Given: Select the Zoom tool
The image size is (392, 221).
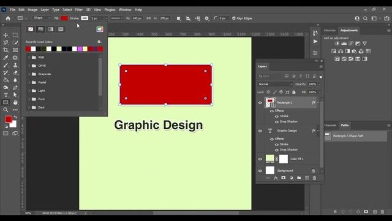Looking at the screenshot, I should (x=6, y=110).
